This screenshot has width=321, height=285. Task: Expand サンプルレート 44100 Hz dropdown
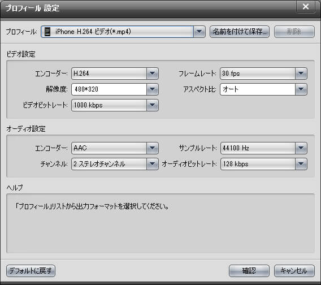click(301, 148)
